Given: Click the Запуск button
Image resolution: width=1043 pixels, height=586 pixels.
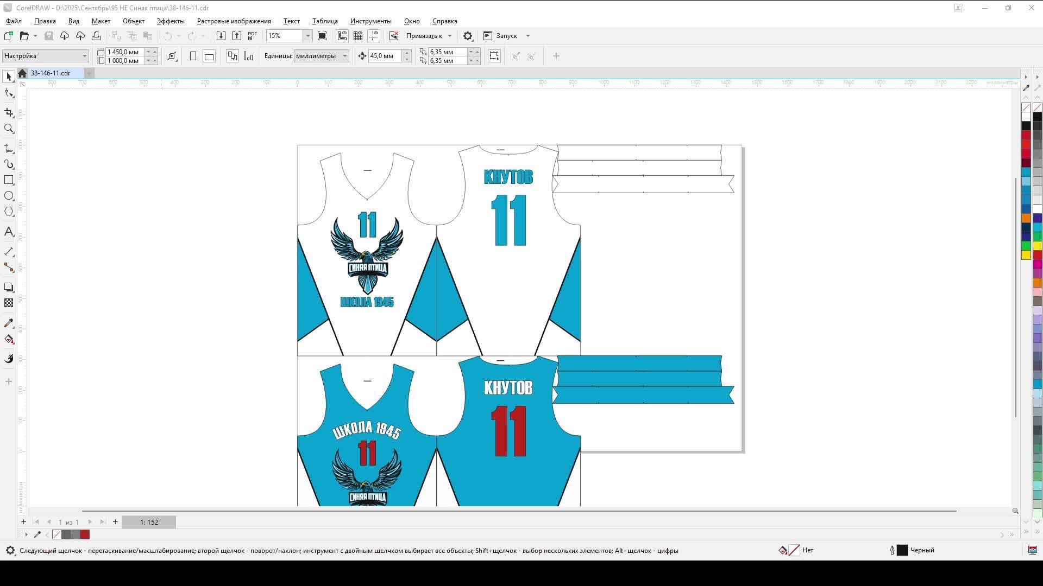Looking at the screenshot, I should (x=506, y=36).
